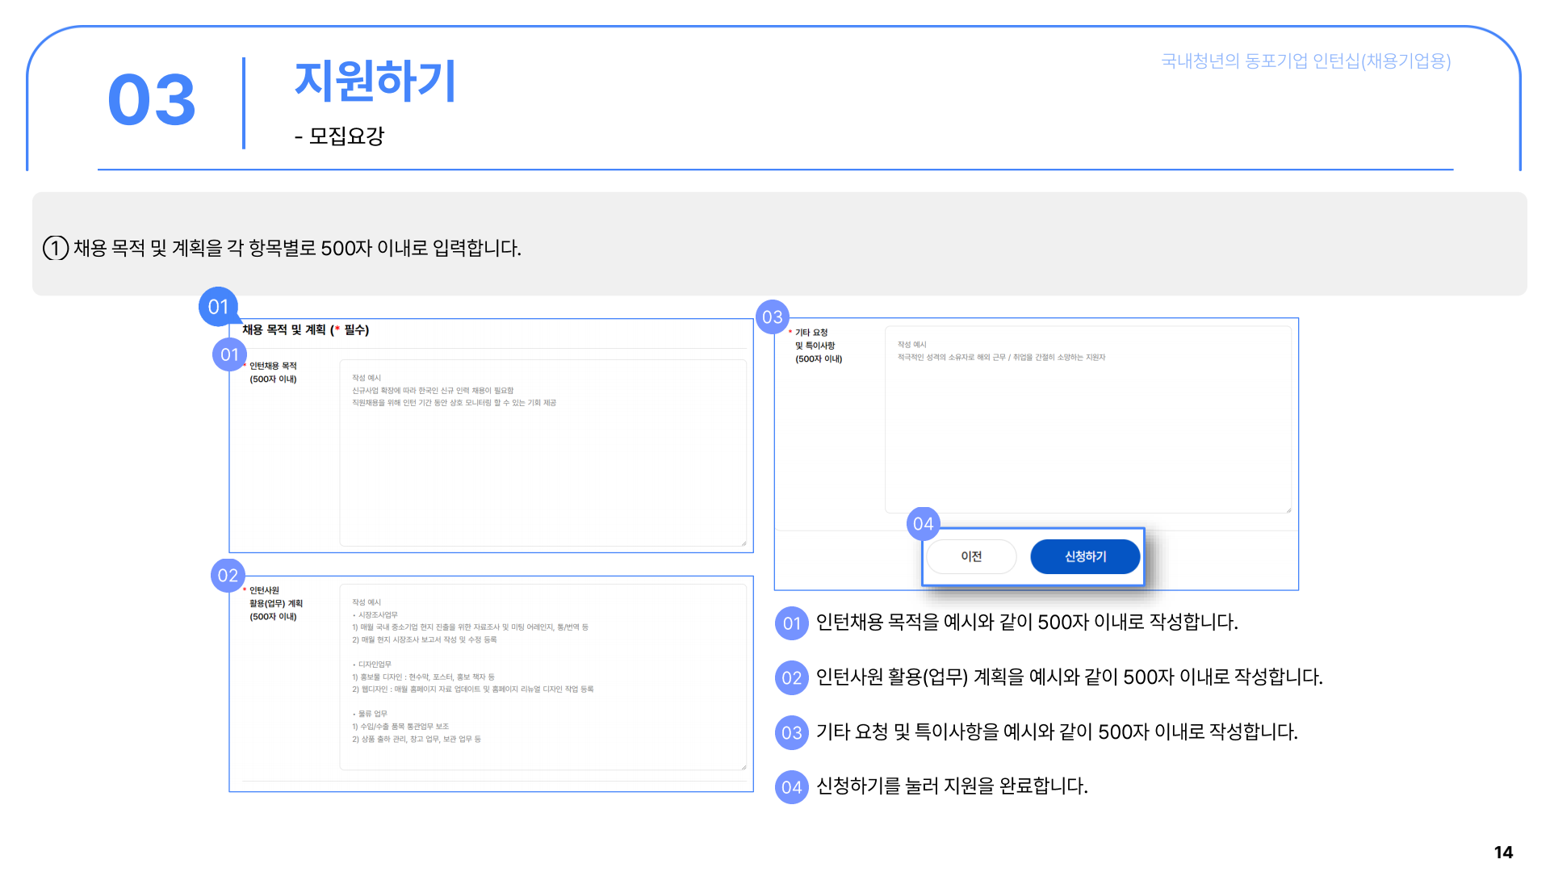Viewport: 1550px width, 872px height.
Task: Click the 채용 목적 및 계획 section heading
Action: click(305, 330)
